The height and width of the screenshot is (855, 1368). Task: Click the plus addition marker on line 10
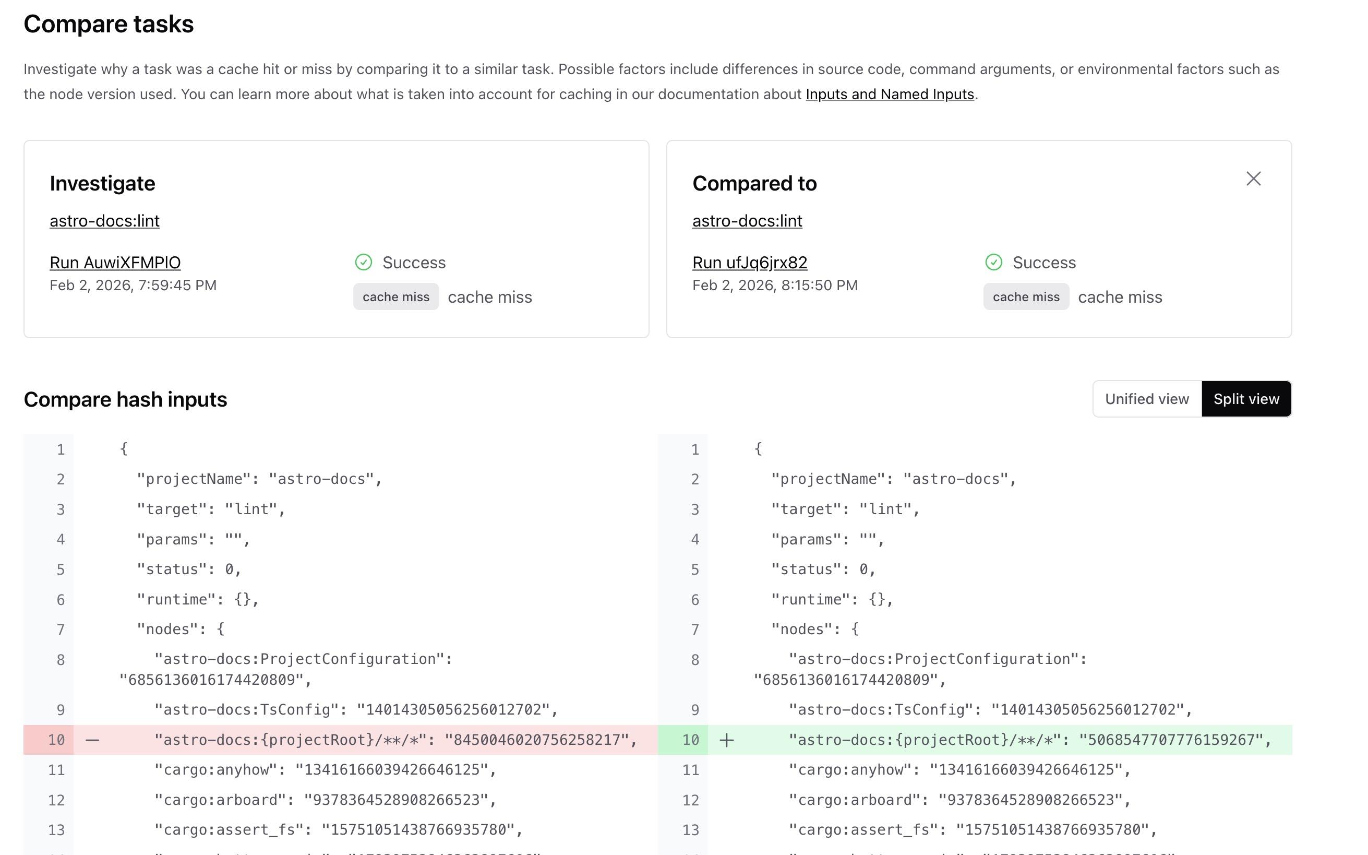tap(727, 740)
